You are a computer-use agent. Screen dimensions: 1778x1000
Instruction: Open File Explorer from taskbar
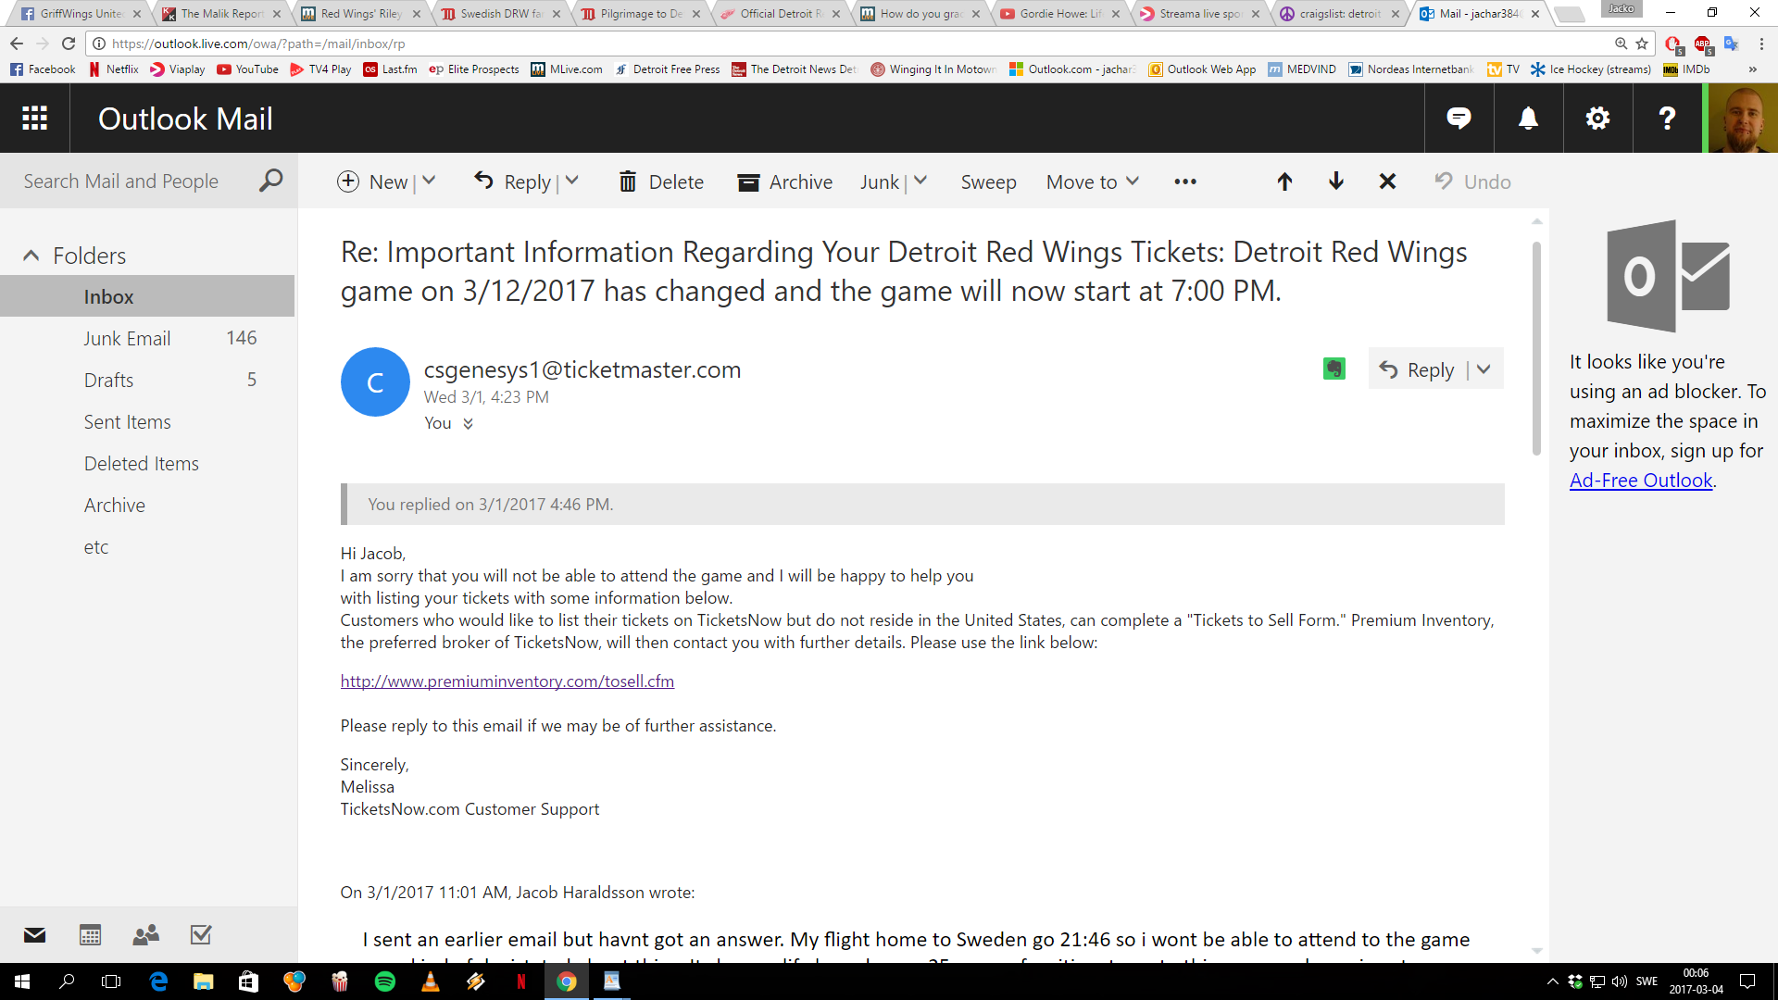204,981
